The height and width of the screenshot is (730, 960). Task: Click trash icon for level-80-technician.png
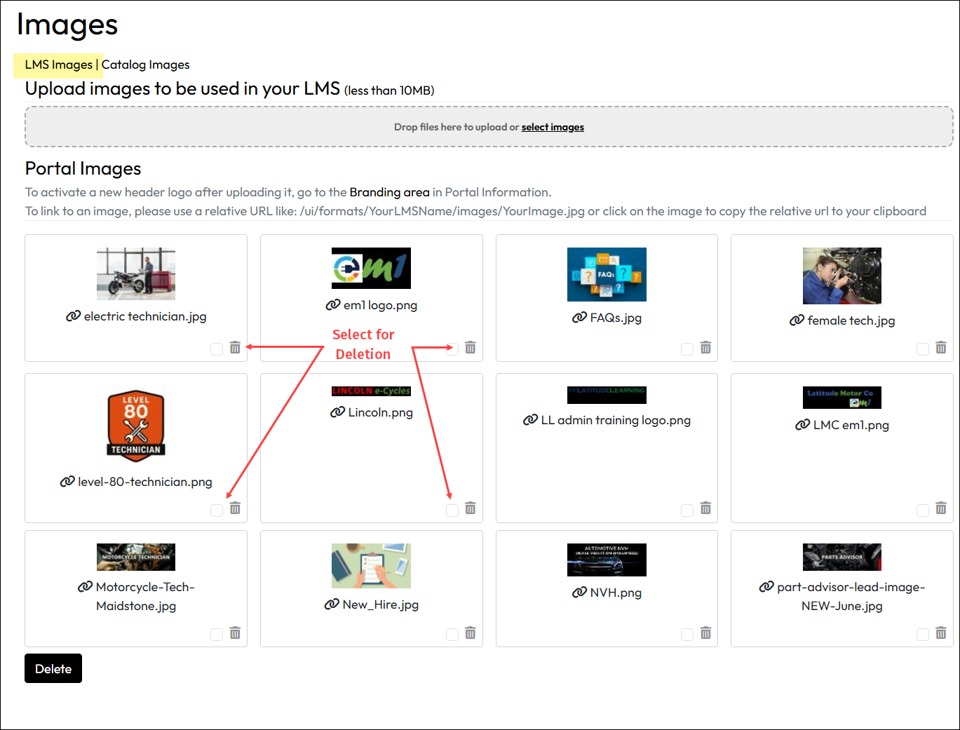click(x=235, y=508)
